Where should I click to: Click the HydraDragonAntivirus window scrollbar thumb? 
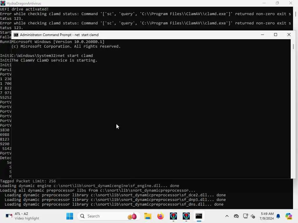coord(296,14)
